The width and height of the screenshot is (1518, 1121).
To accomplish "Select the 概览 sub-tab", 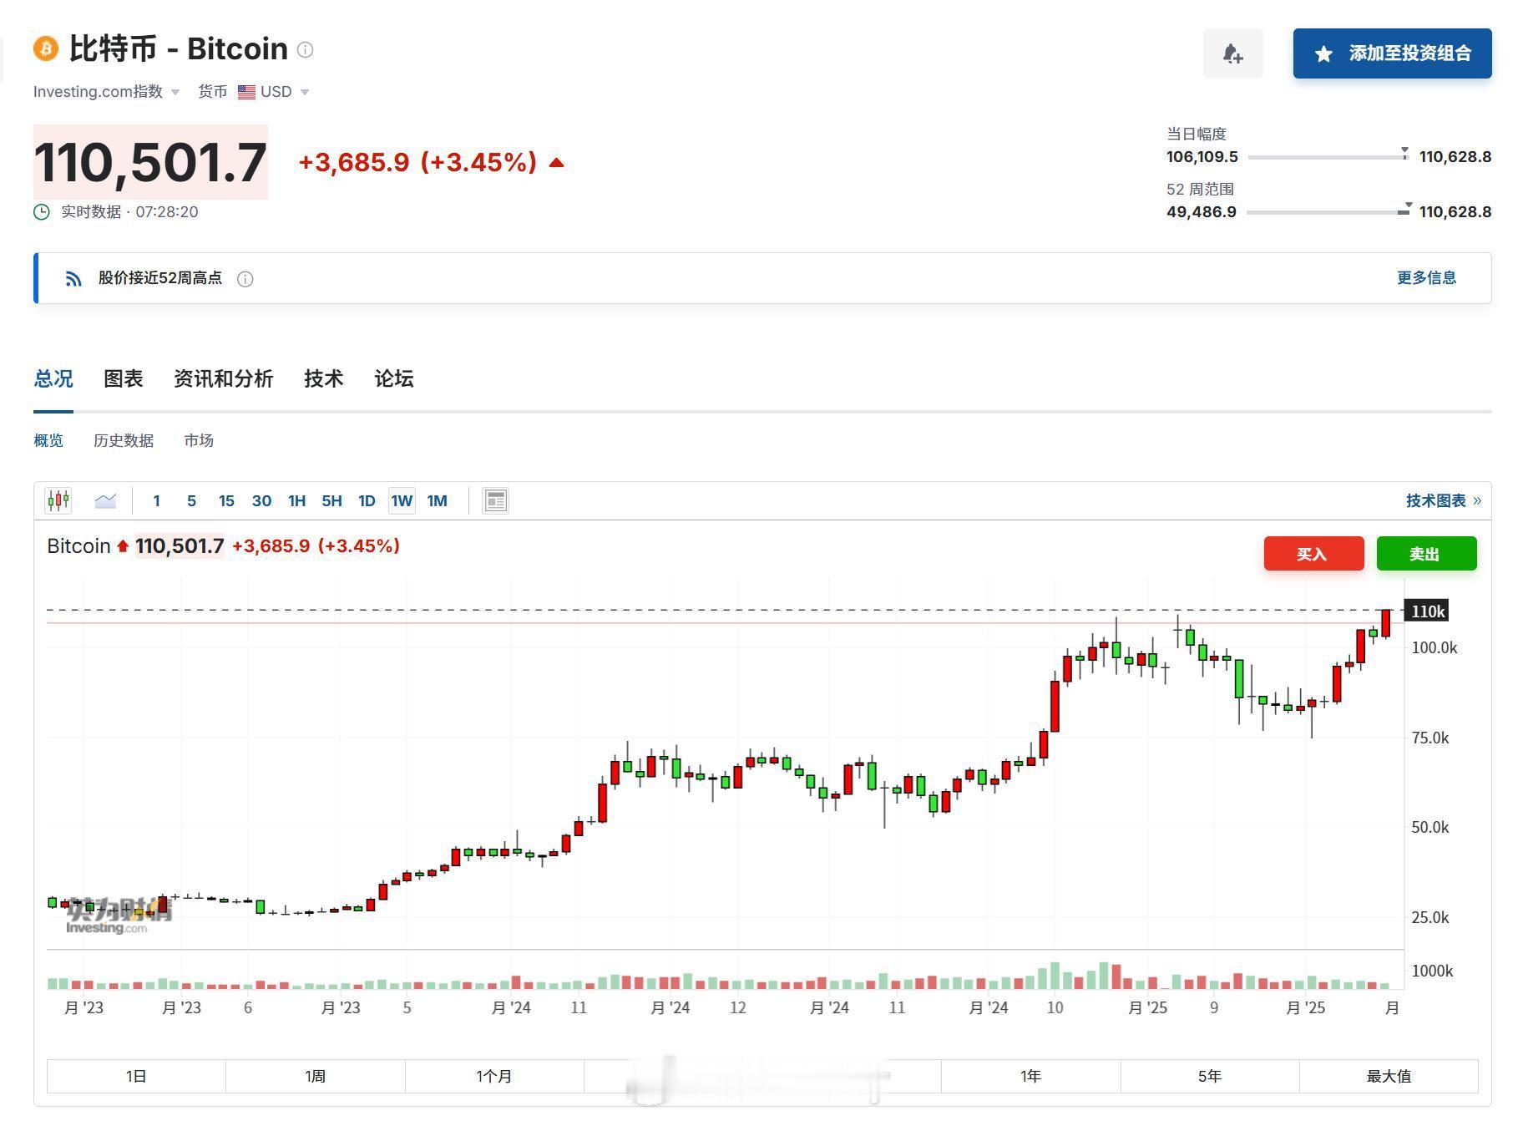I will (x=48, y=441).
